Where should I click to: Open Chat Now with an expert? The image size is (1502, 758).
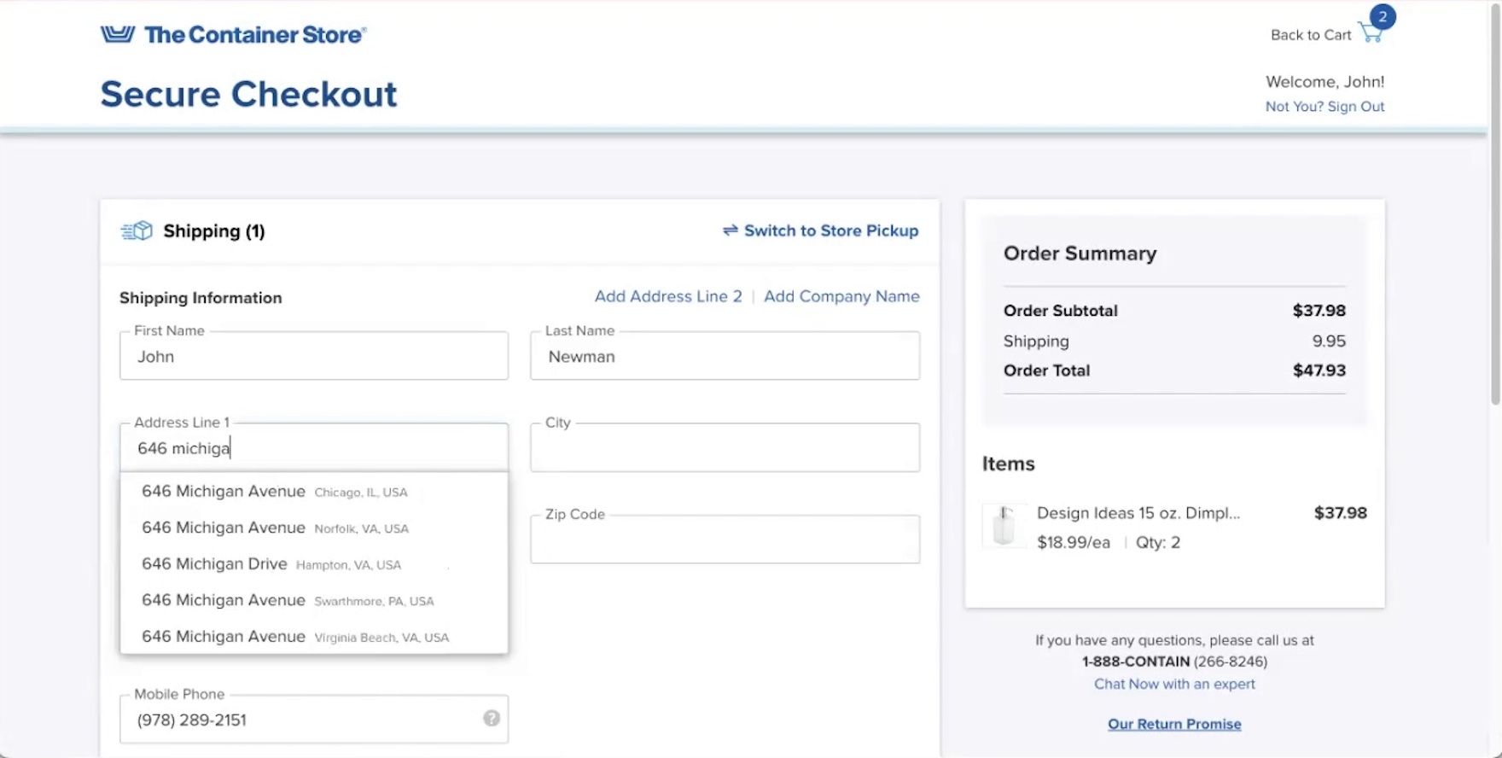tap(1174, 684)
